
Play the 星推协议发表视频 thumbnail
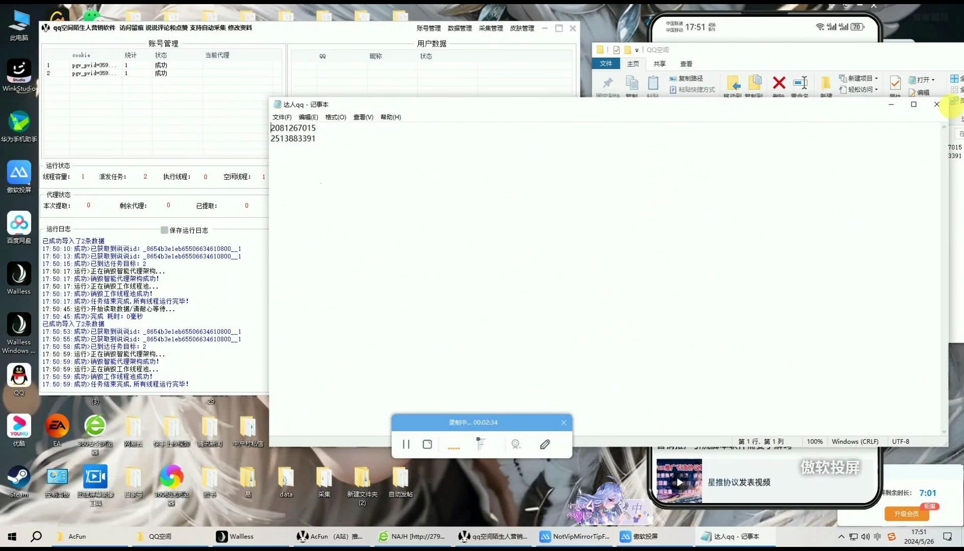pos(679,481)
